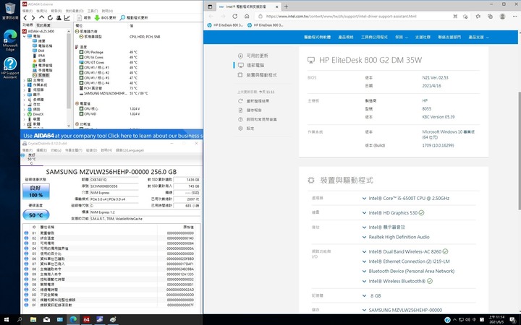Open 驅動程式更新 magnifier in AIDA64
The width and height of the screenshot is (521, 325).
(134, 17)
